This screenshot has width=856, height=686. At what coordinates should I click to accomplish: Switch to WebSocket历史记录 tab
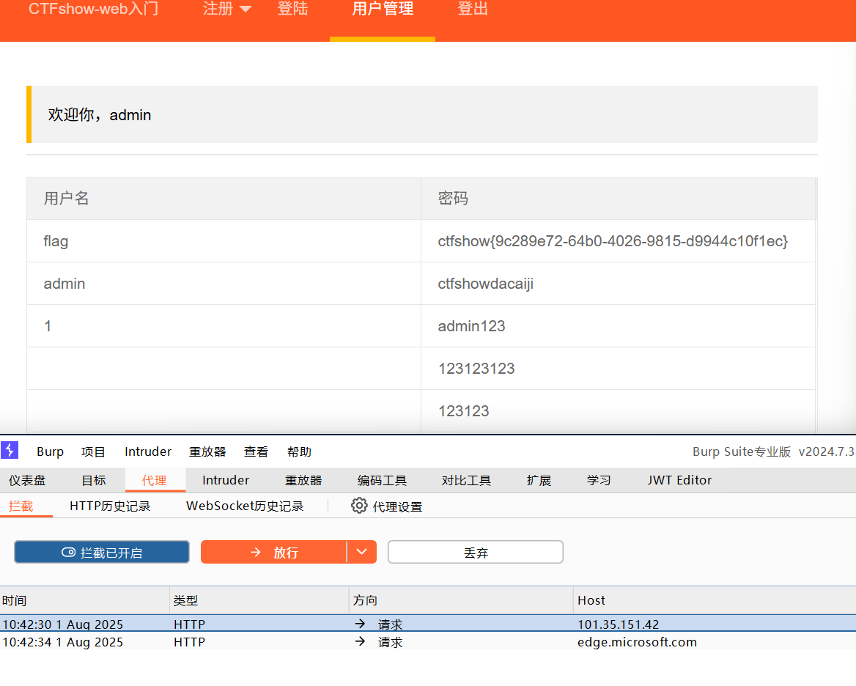point(245,506)
